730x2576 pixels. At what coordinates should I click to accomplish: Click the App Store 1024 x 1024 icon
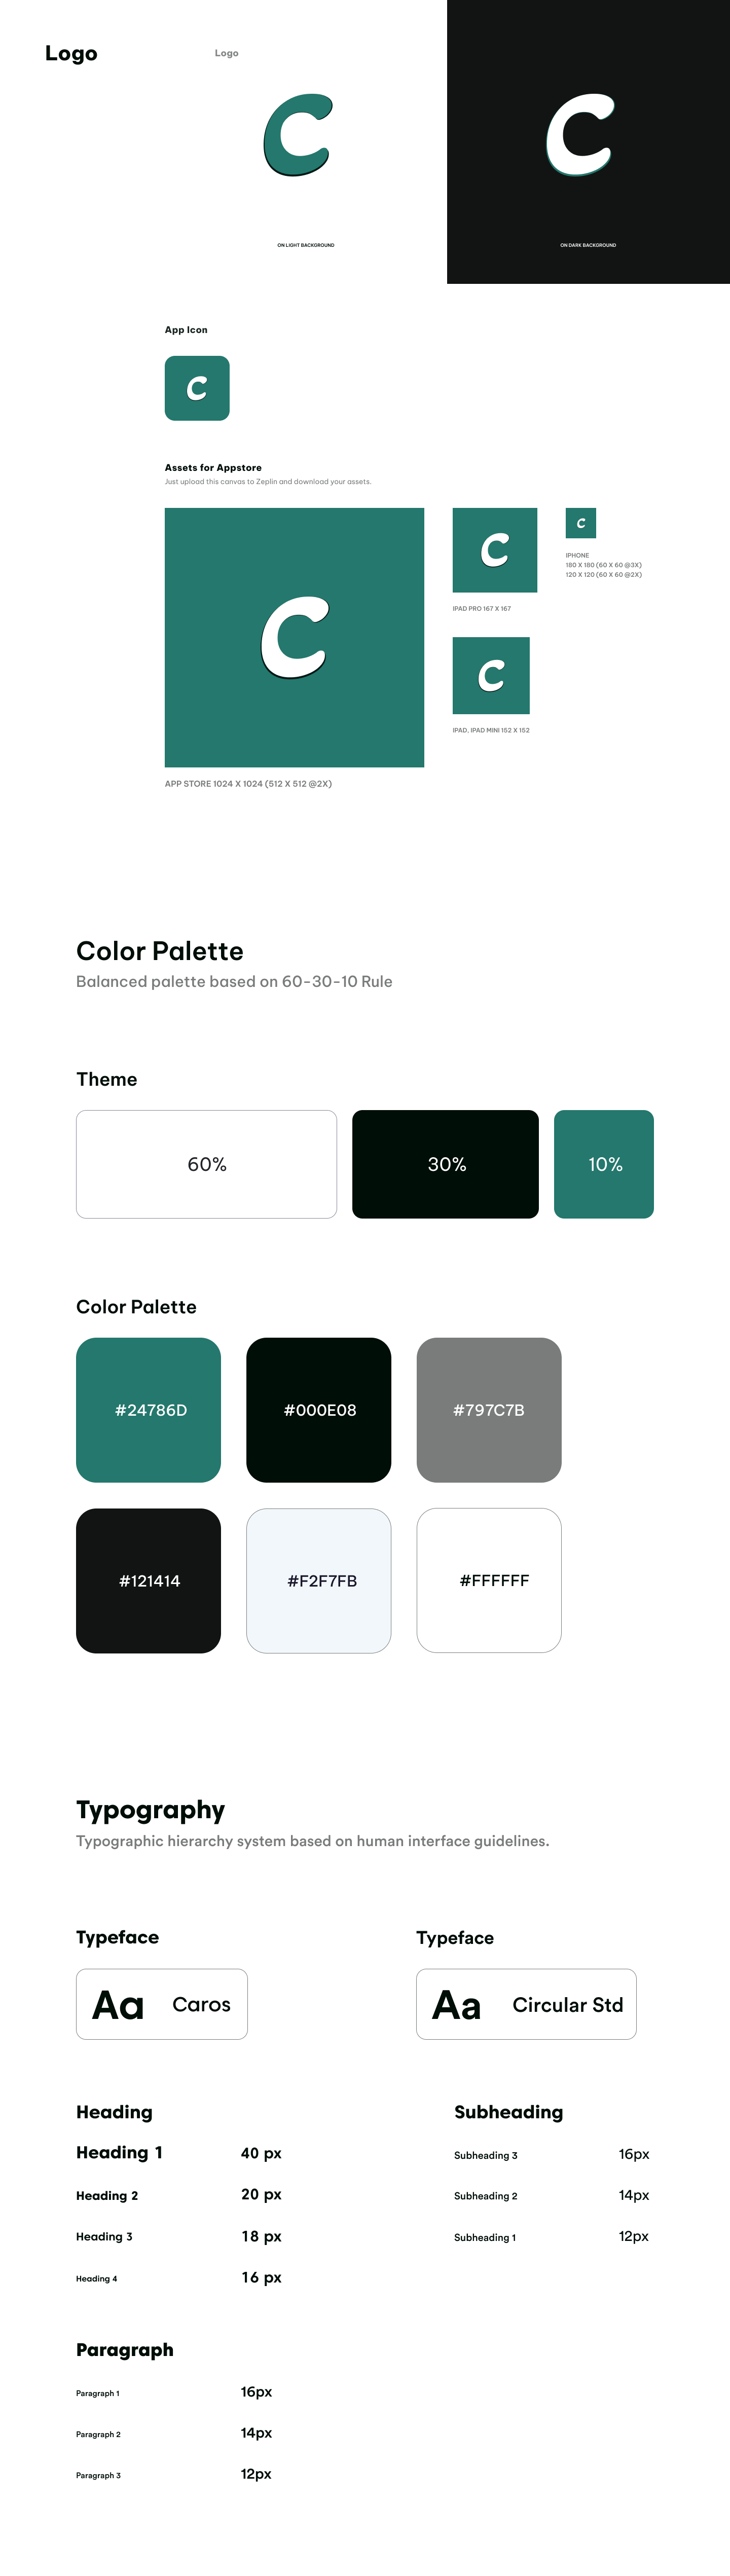294,637
